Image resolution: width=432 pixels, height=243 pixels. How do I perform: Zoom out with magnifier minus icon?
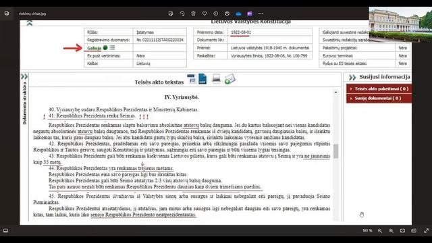click(x=380, y=231)
